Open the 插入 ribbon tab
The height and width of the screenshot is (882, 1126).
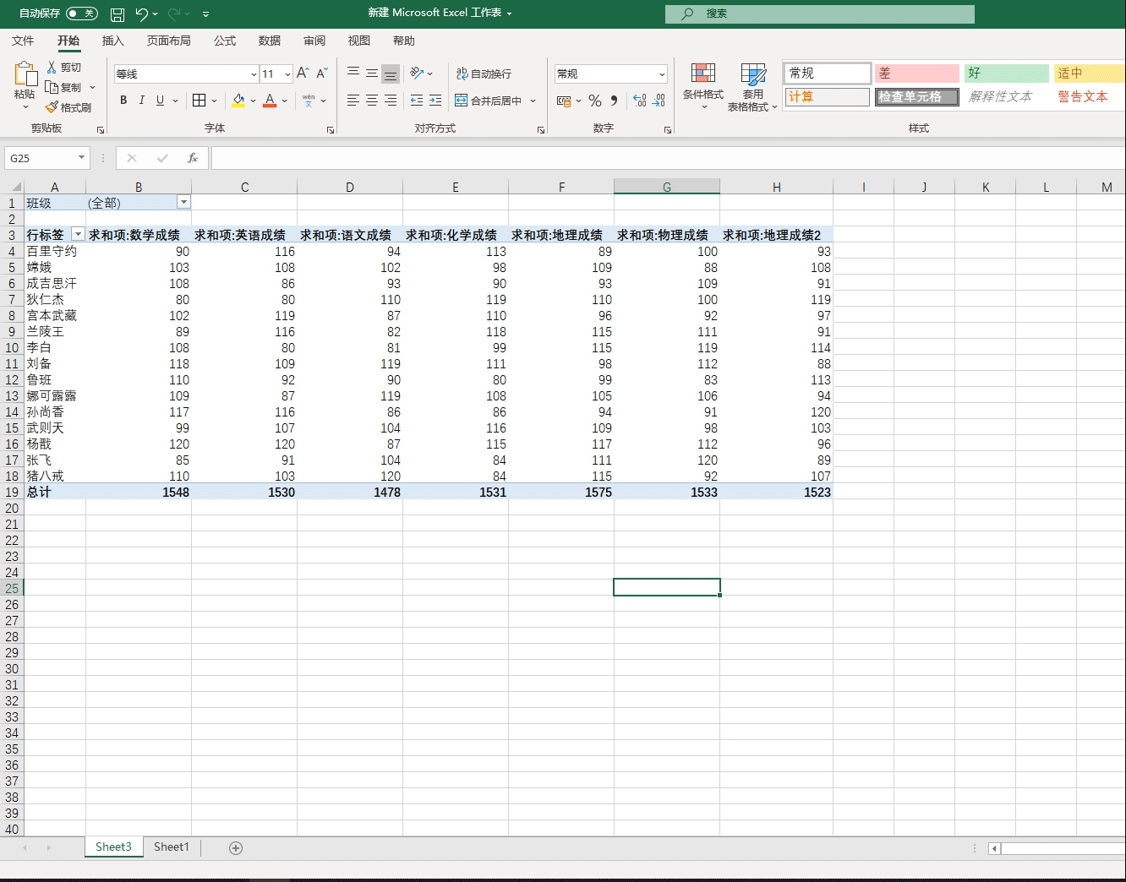[112, 41]
